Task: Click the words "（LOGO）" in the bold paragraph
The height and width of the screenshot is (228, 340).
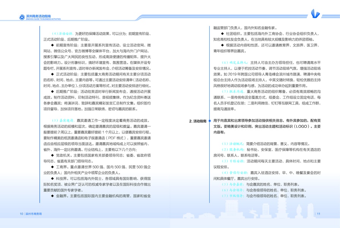Action: point(302,127)
